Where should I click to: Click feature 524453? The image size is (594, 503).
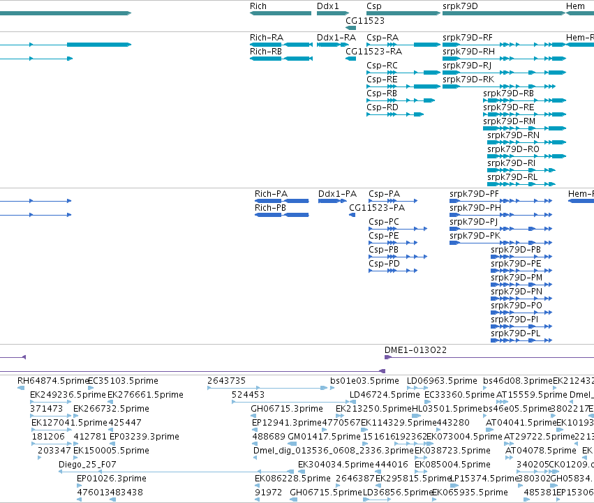248,395
